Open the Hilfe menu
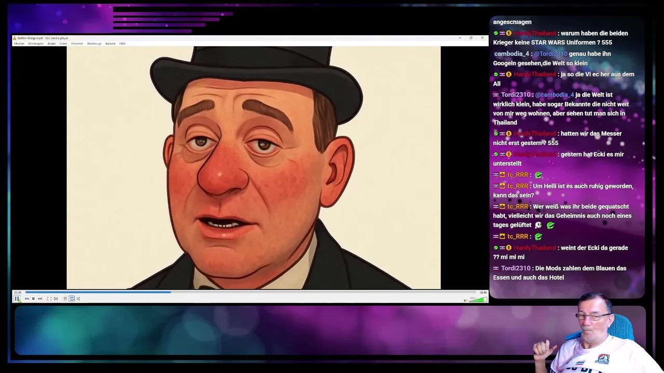 tap(122, 44)
